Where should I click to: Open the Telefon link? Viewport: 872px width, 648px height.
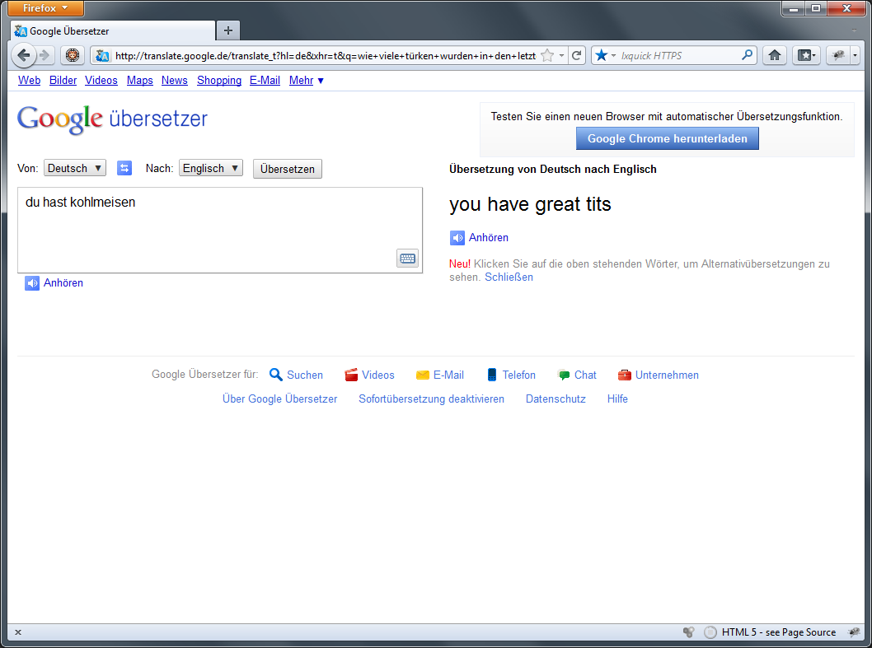(519, 375)
